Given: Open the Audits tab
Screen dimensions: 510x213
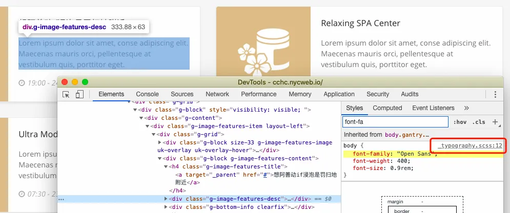Looking at the screenshot, I should 410,94.
